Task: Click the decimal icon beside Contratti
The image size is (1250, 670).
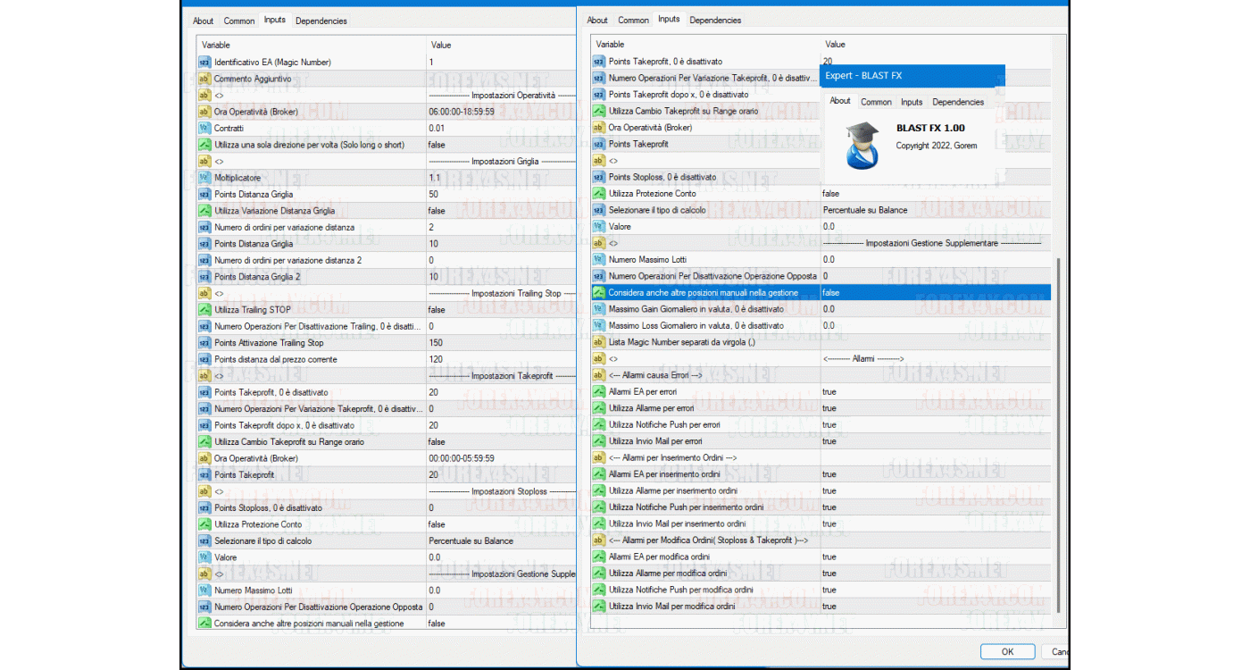Action: pyautogui.click(x=204, y=129)
